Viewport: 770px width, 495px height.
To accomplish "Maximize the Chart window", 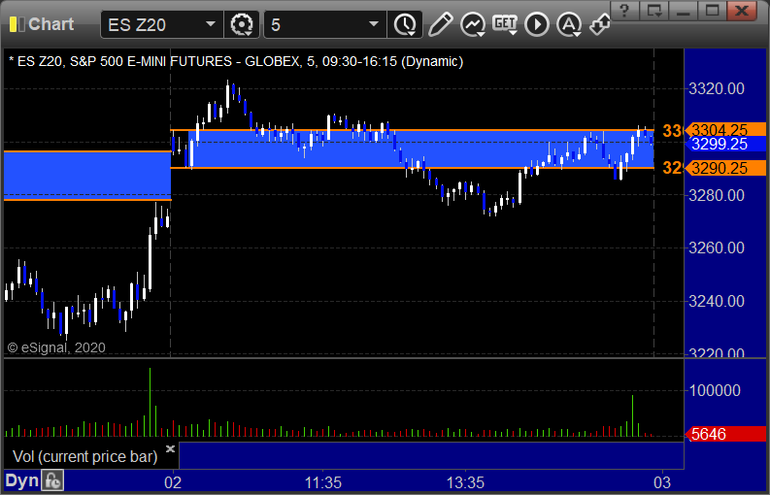I will coord(712,11).
